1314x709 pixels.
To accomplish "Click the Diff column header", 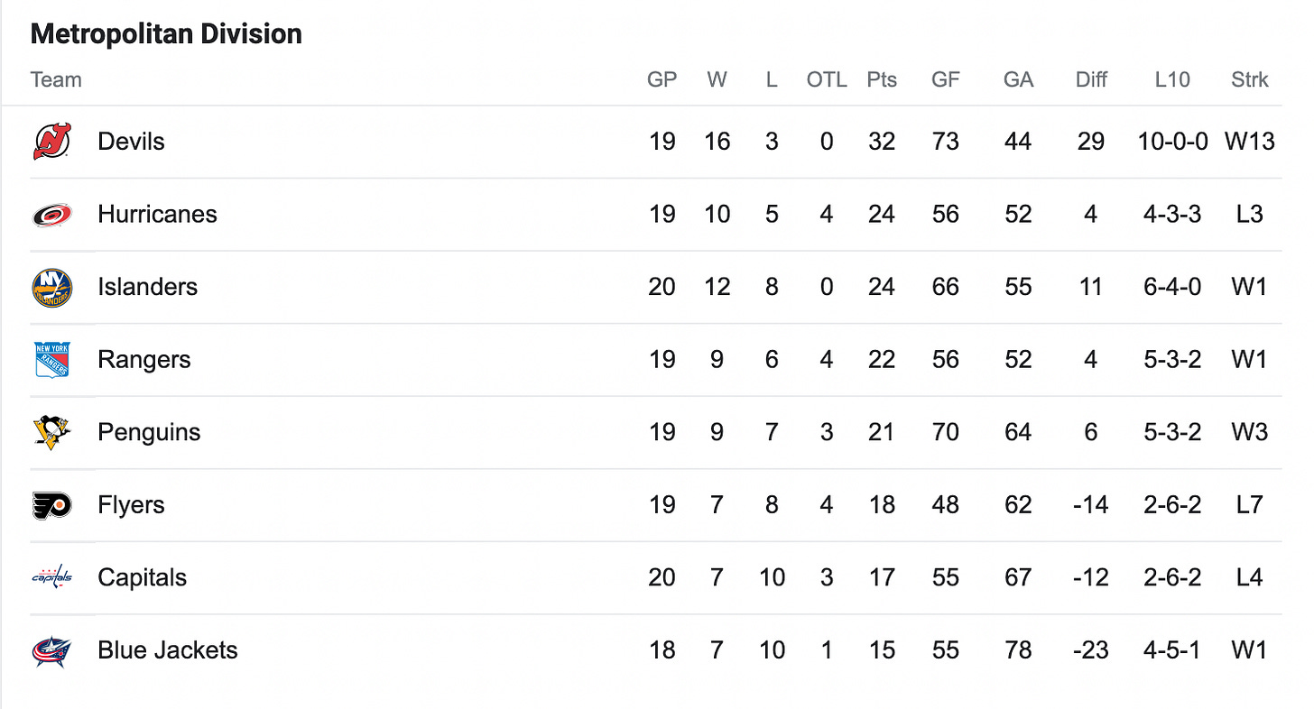I will [x=1091, y=79].
